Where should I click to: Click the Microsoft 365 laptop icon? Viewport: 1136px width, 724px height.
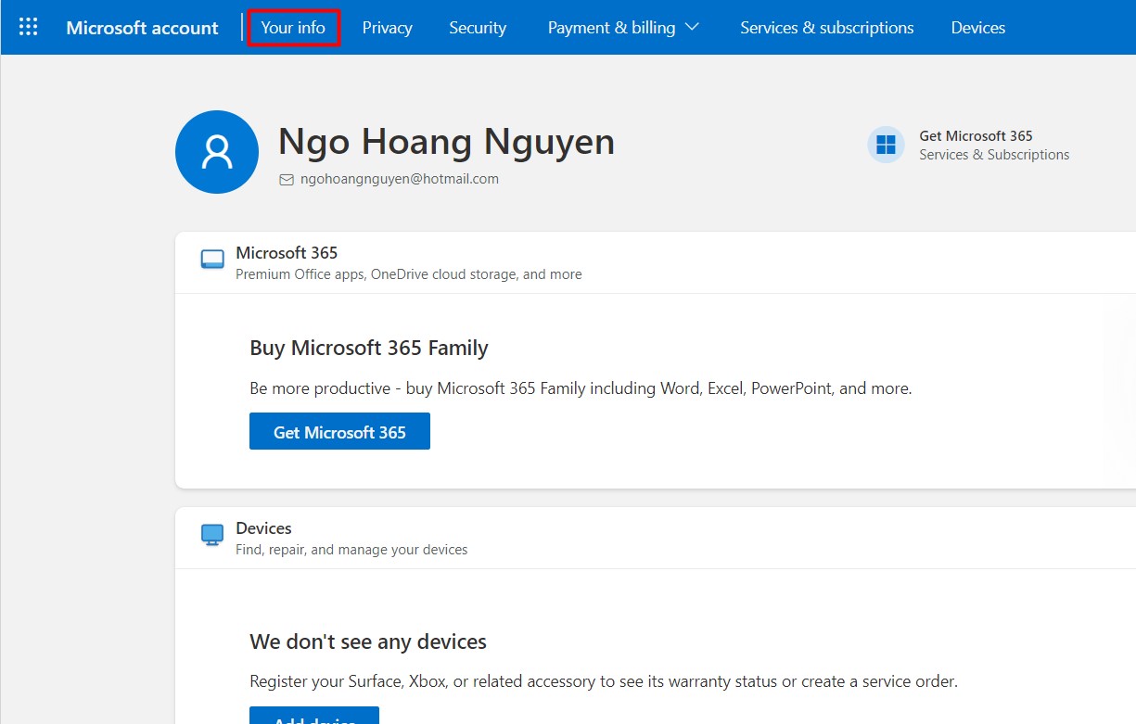[x=212, y=260]
